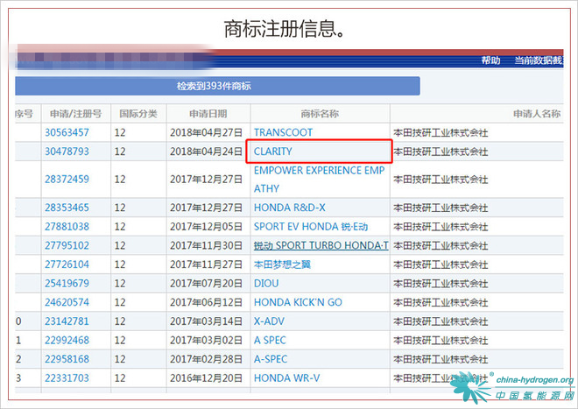Click the applicant name in X-ADV row
Viewport: 578px width, 409px height.
[x=441, y=321]
